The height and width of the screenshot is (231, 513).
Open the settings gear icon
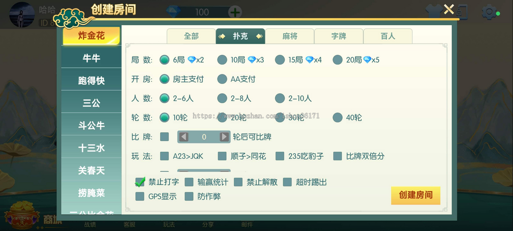click(489, 12)
